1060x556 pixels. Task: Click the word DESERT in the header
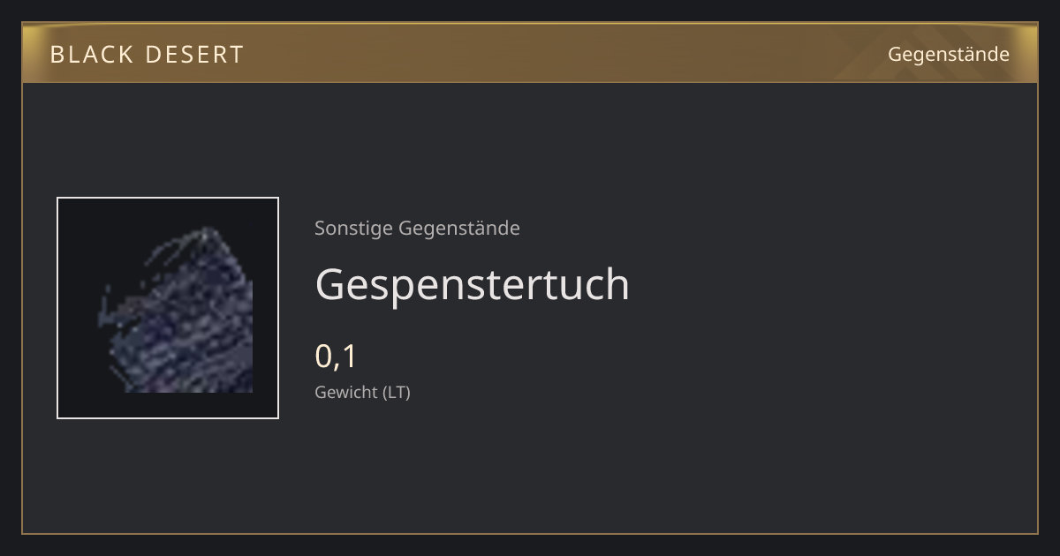pyautogui.click(x=194, y=55)
